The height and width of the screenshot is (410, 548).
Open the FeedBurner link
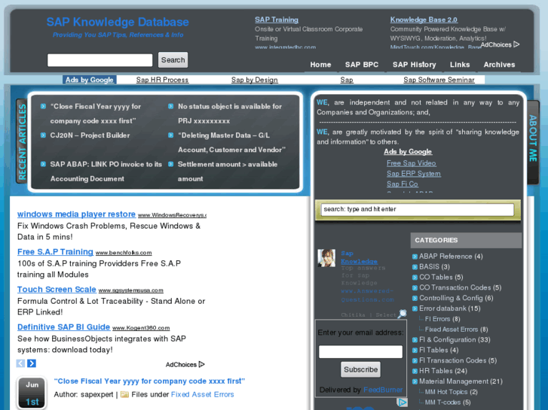coord(383,390)
